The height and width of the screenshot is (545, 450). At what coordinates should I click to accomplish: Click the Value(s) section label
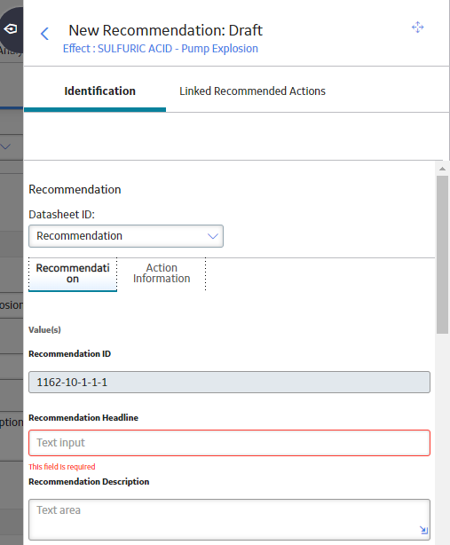[45, 330]
